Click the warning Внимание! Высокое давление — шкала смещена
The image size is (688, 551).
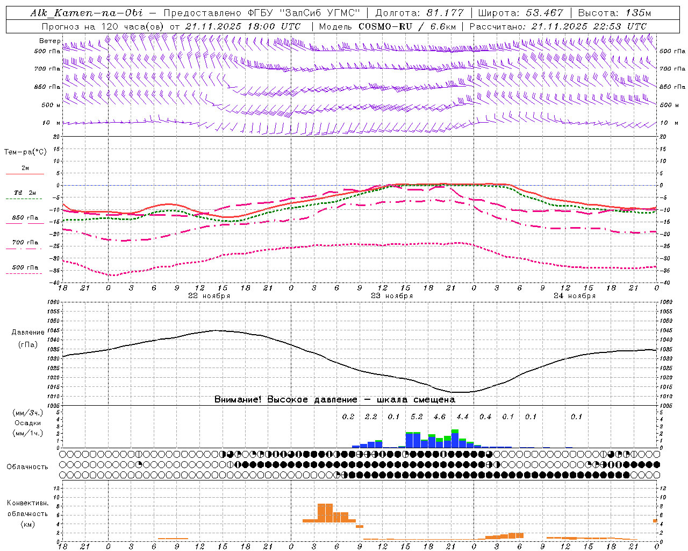pyautogui.click(x=334, y=399)
